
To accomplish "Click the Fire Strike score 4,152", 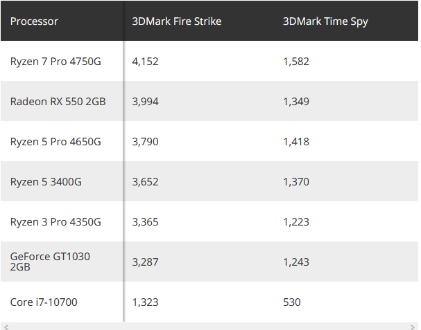I will point(145,61).
